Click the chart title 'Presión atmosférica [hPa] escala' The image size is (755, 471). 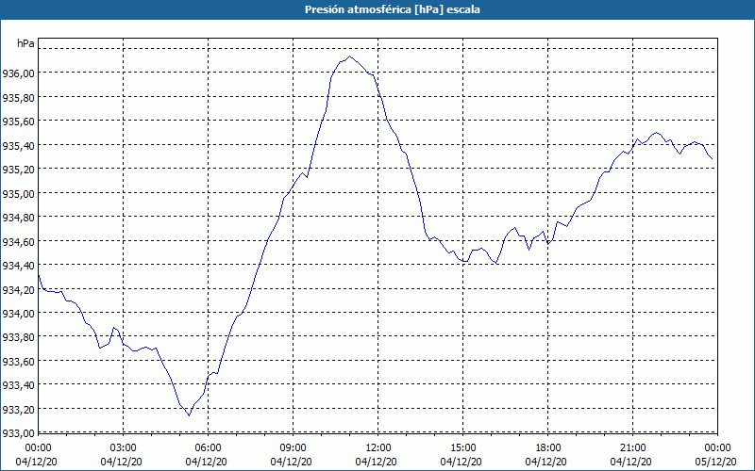pyautogui.click(x=393, y=9)
